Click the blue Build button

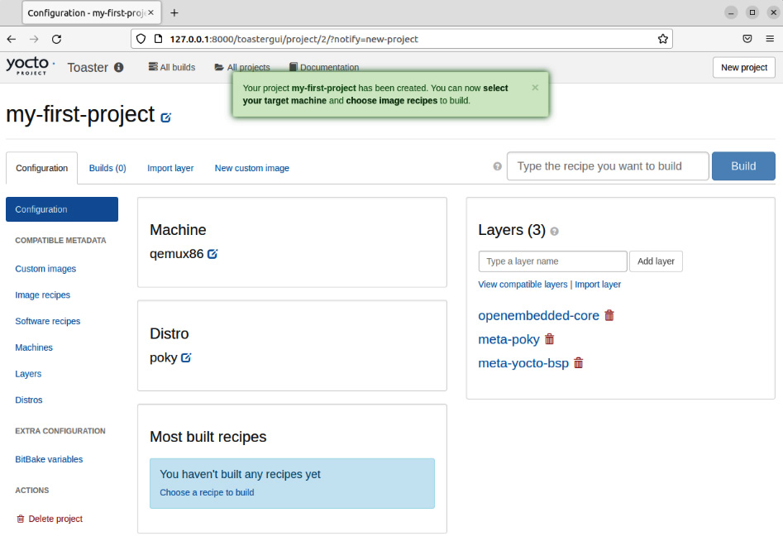tap(743, 166)
